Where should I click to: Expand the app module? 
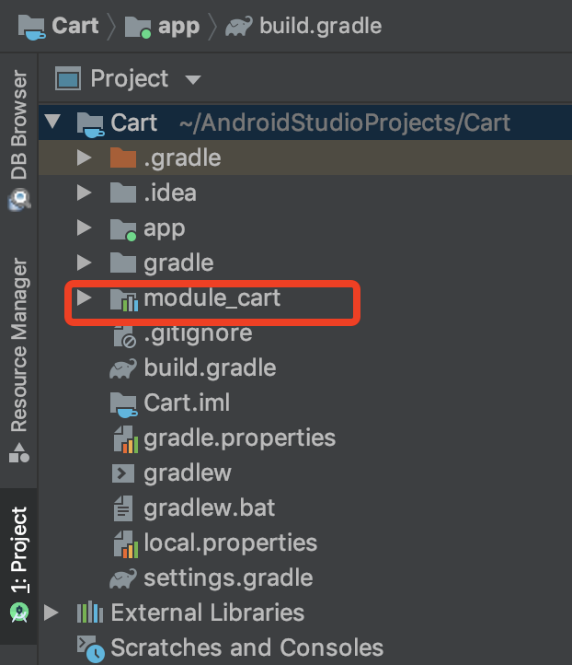point(85,227)
